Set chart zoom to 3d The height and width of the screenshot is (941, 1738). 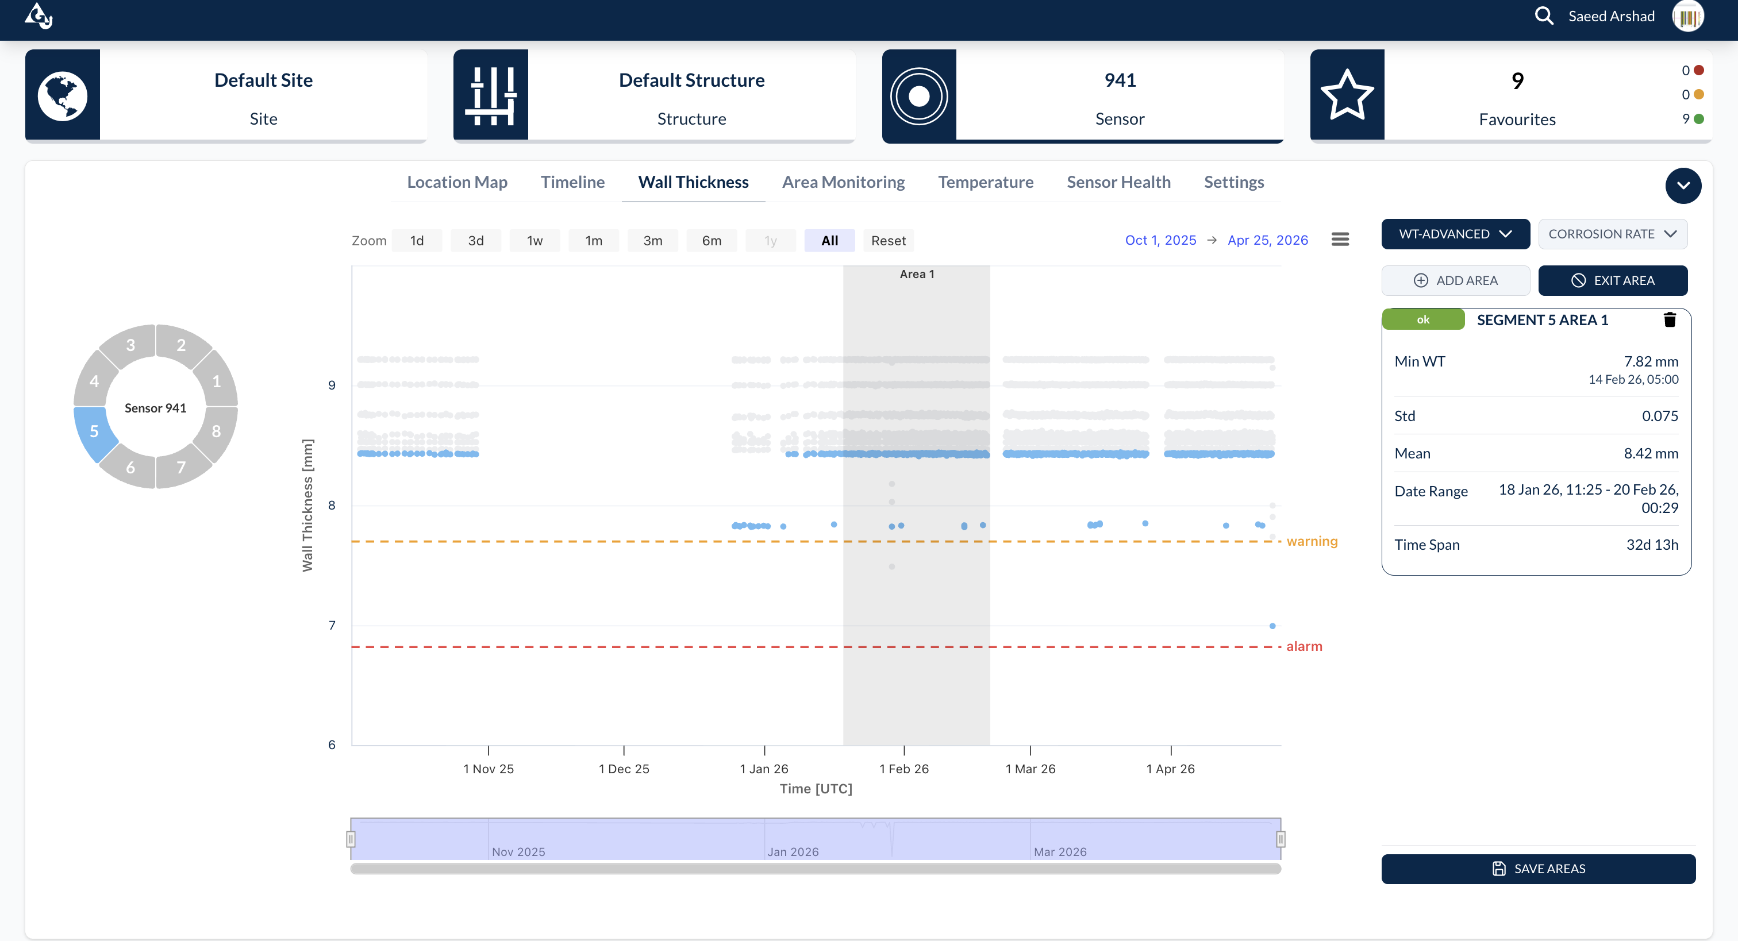[x=476, y=241]
